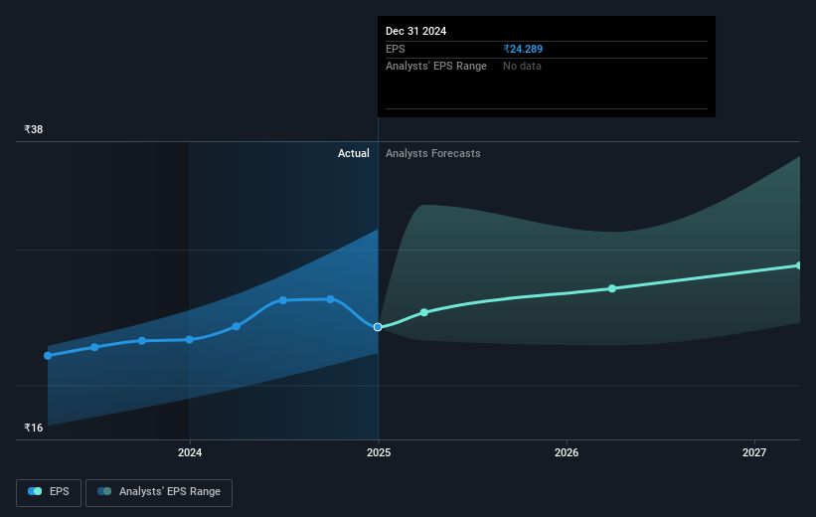Screen dimensions: 816x517
Task: Click the ₹38 y-axis label
Action: point(34,129)
